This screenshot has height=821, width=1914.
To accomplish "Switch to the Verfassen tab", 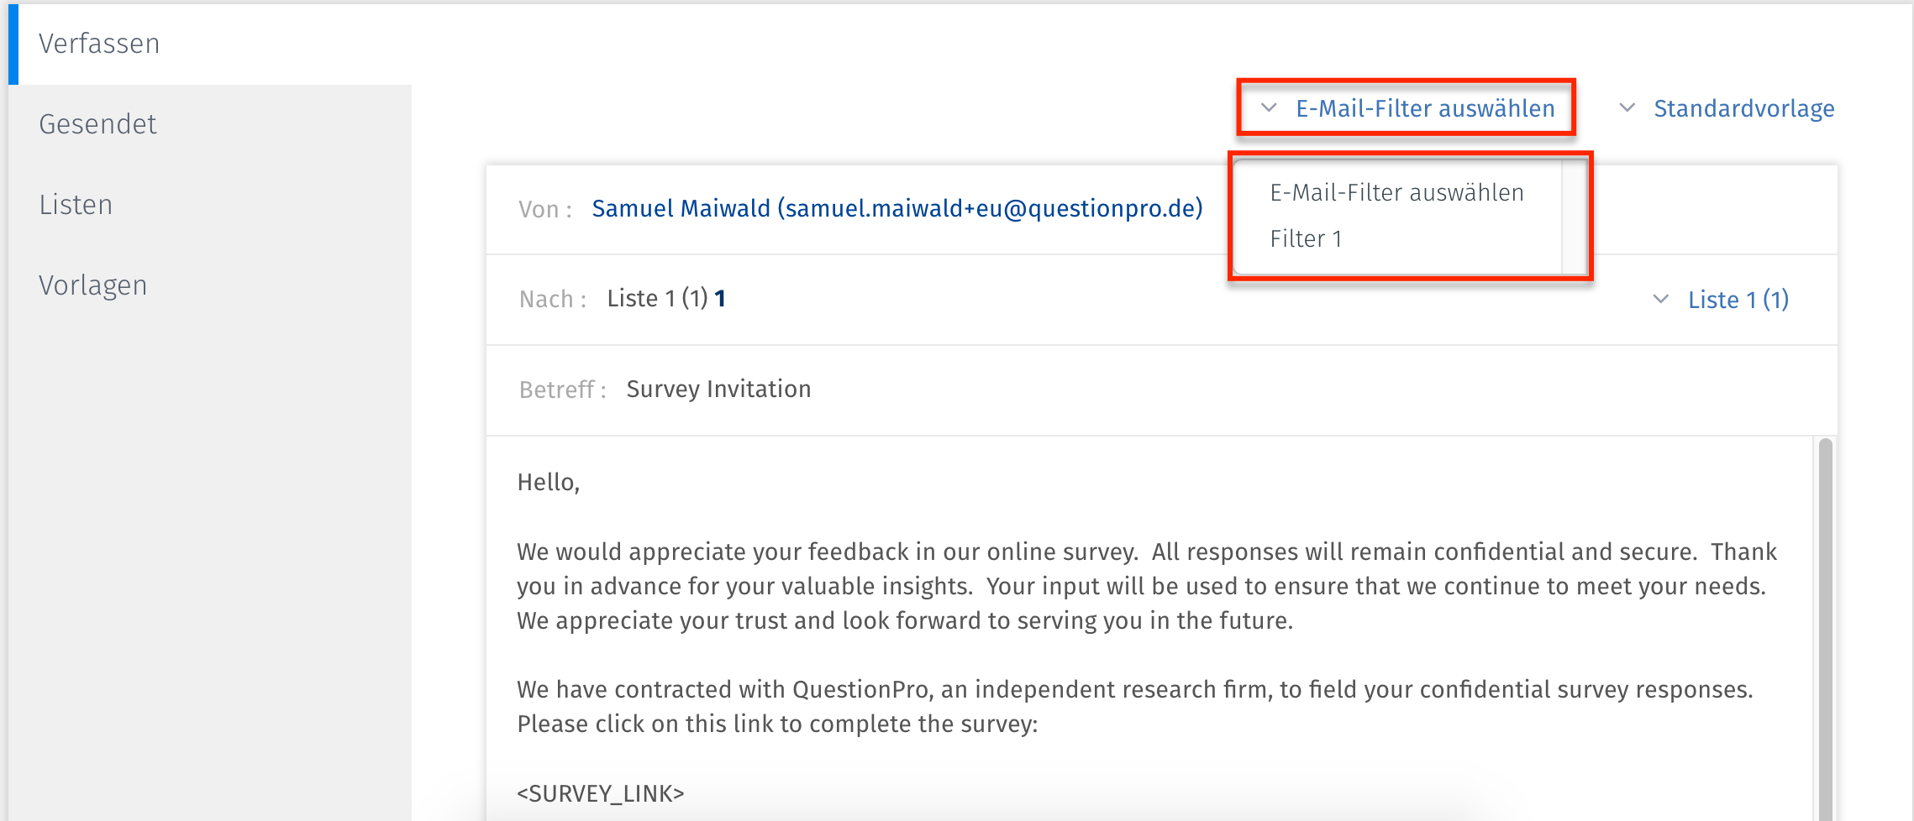I will tap(99, 42).
